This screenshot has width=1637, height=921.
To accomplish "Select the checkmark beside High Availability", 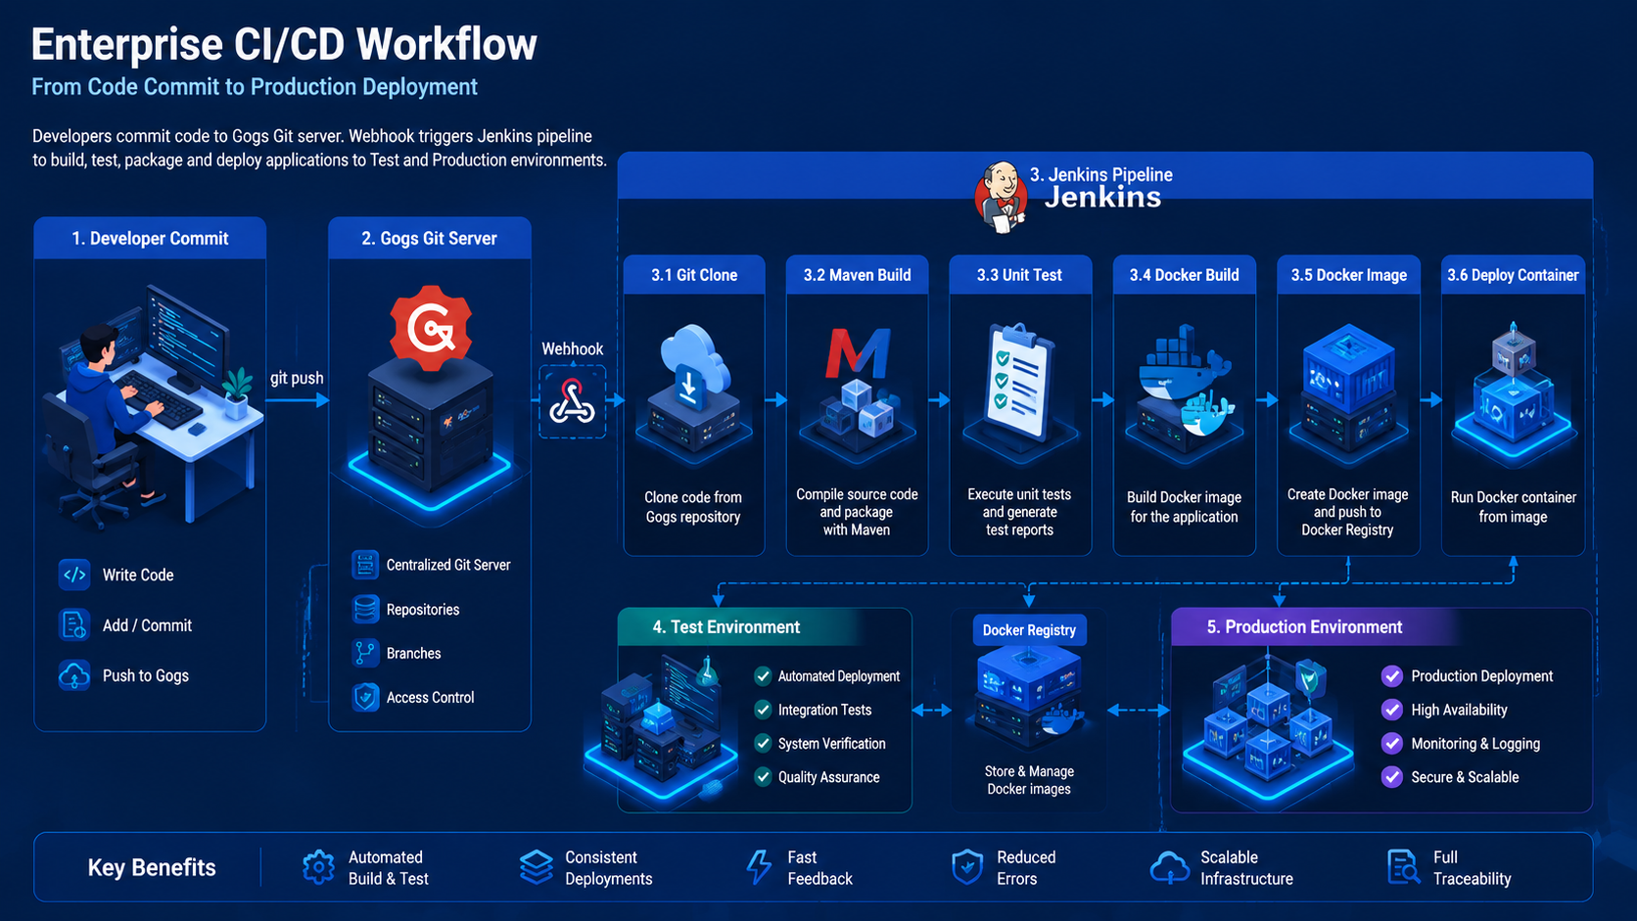I will coord(1392,710).
